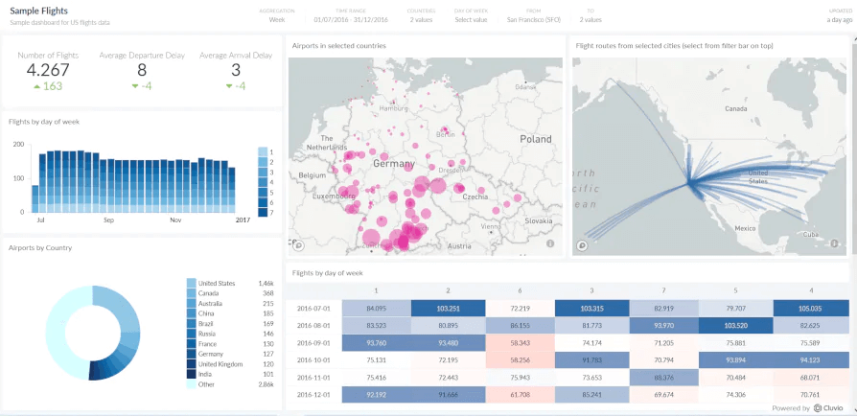The image size is (857, 416).
Task: Click Germany legend swatch in Airports by Country
Action: [x=192, y=355]
